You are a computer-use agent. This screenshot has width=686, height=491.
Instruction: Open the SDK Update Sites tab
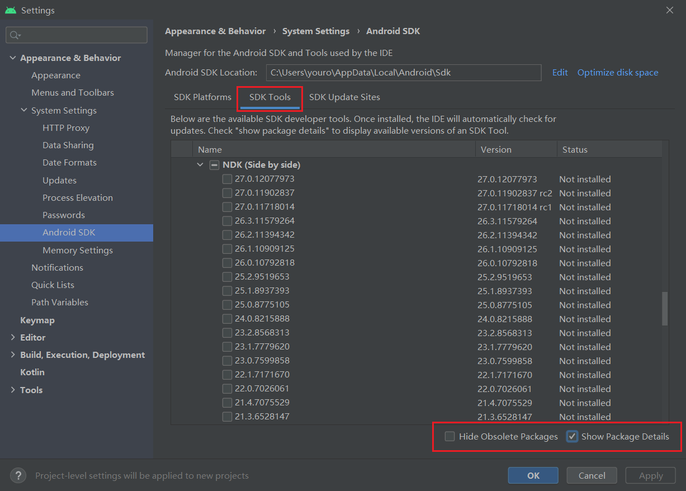(x=344, y=97)
